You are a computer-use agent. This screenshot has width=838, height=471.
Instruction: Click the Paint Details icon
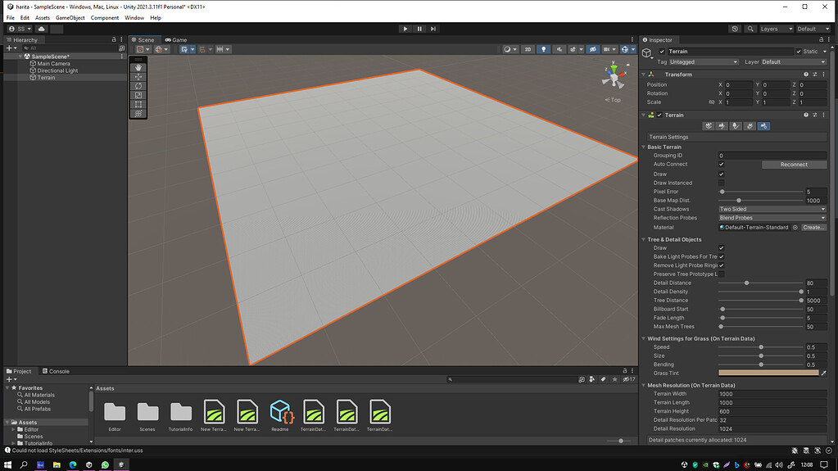[x=750, y=126]
